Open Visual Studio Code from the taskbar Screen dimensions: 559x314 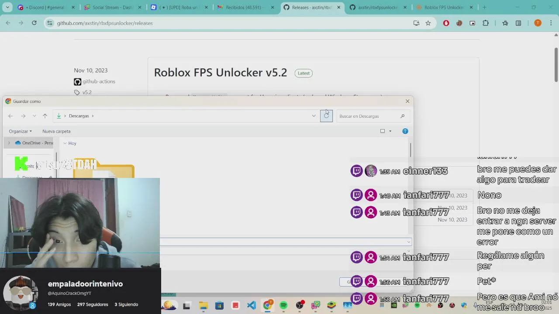pyautogui.click(x=252, y=305)
